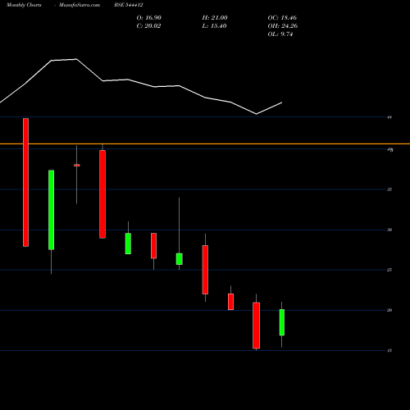Screen dimensions: 410x410
Task: Click the tall green candle with the longest body
Action: pos(51,210)
